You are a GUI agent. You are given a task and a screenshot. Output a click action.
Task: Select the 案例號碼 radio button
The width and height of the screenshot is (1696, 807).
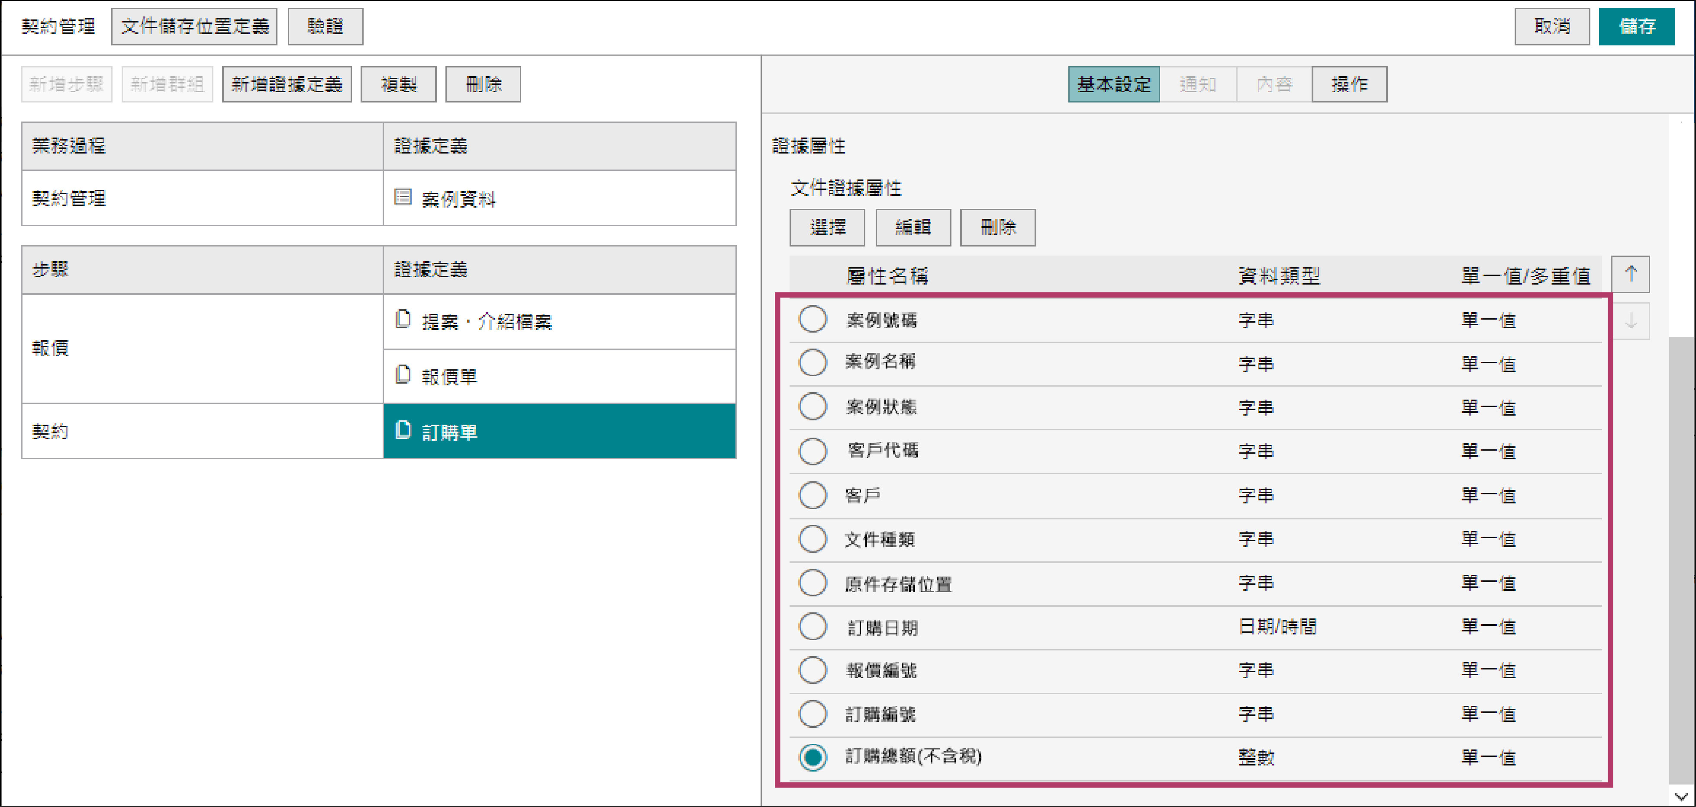[813, 319]
